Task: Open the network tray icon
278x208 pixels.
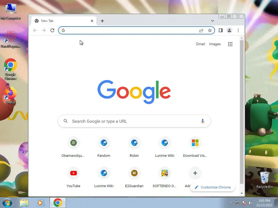Action: coord(237,203)
